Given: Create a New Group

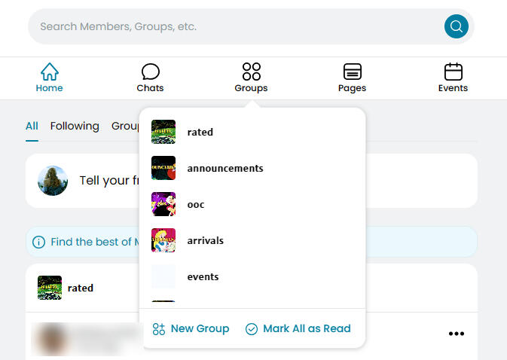Looking at the screenshot, I should [191, 329].
